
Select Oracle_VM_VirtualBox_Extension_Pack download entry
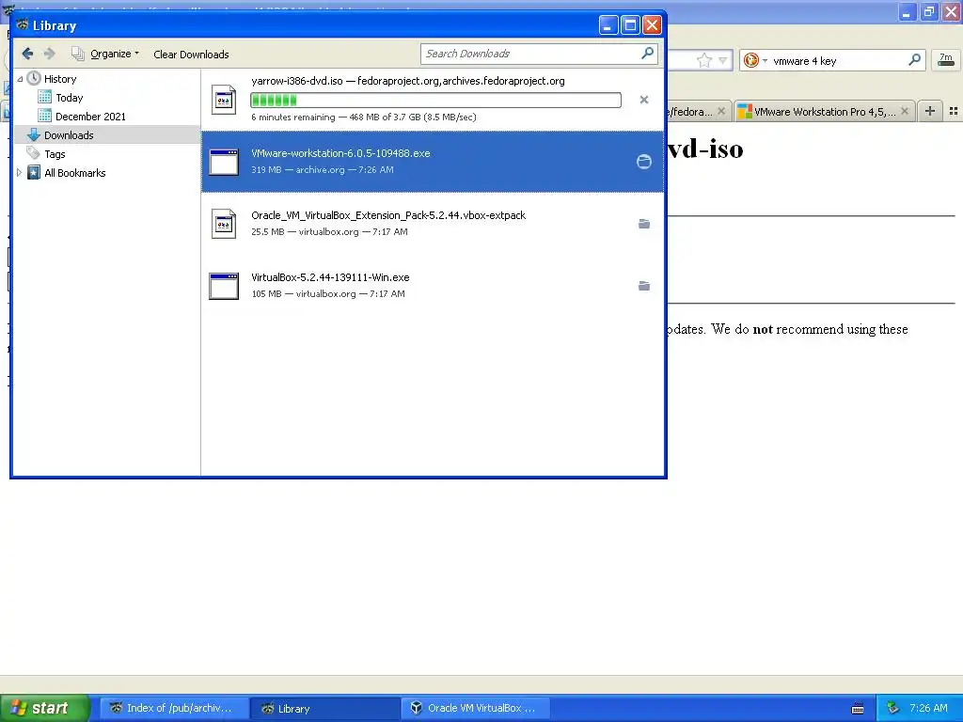pyautogui.click(x=433, y=224)
